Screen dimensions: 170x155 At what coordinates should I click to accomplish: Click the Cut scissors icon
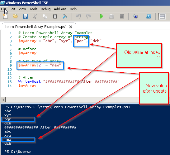[x=35, y=17]
